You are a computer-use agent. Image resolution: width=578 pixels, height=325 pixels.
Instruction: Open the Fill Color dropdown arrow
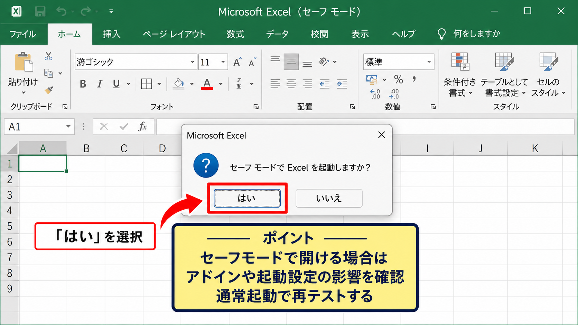tap(192, 84)
